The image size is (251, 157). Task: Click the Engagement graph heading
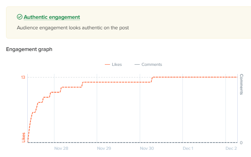click(29, 49)
